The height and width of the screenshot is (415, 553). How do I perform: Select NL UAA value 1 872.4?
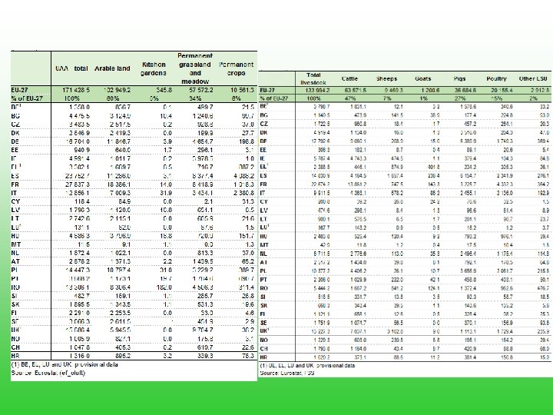tap(79, 253)
